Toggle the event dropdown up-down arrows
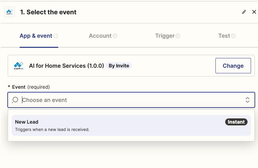 (x=248, y=100)
